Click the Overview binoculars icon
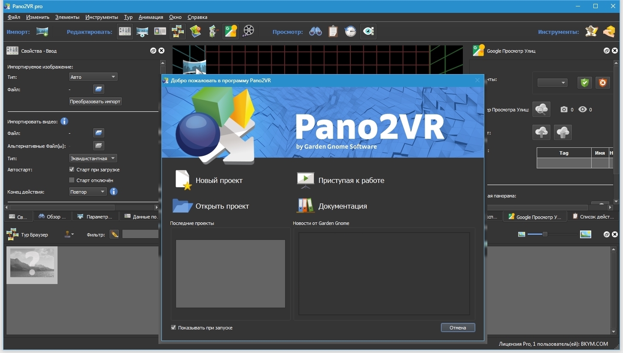The image size is (623, 353). (x=316, y=32)
